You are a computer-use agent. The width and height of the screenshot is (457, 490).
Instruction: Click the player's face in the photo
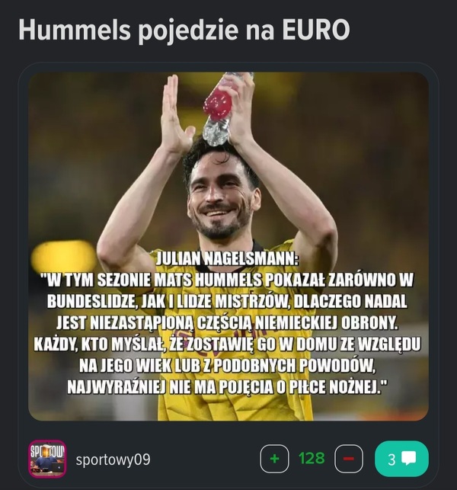[x=222, y=200]
